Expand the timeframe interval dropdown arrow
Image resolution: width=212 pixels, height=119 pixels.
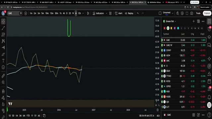tap(83, 13)
